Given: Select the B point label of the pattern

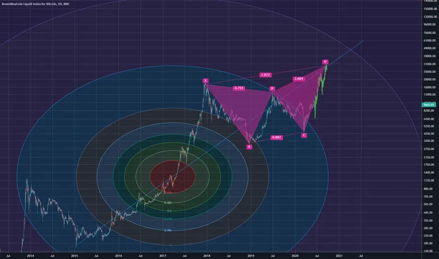Looking at the screenshot, I should coord(272,89).
